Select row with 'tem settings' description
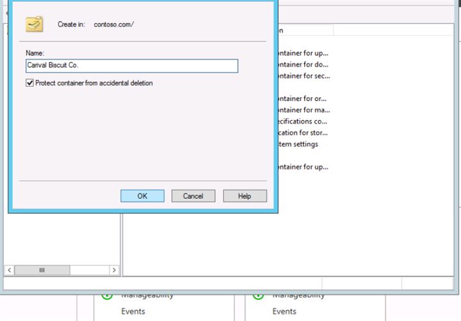Viewport: 461px width, 321px height. click(298, 145)
